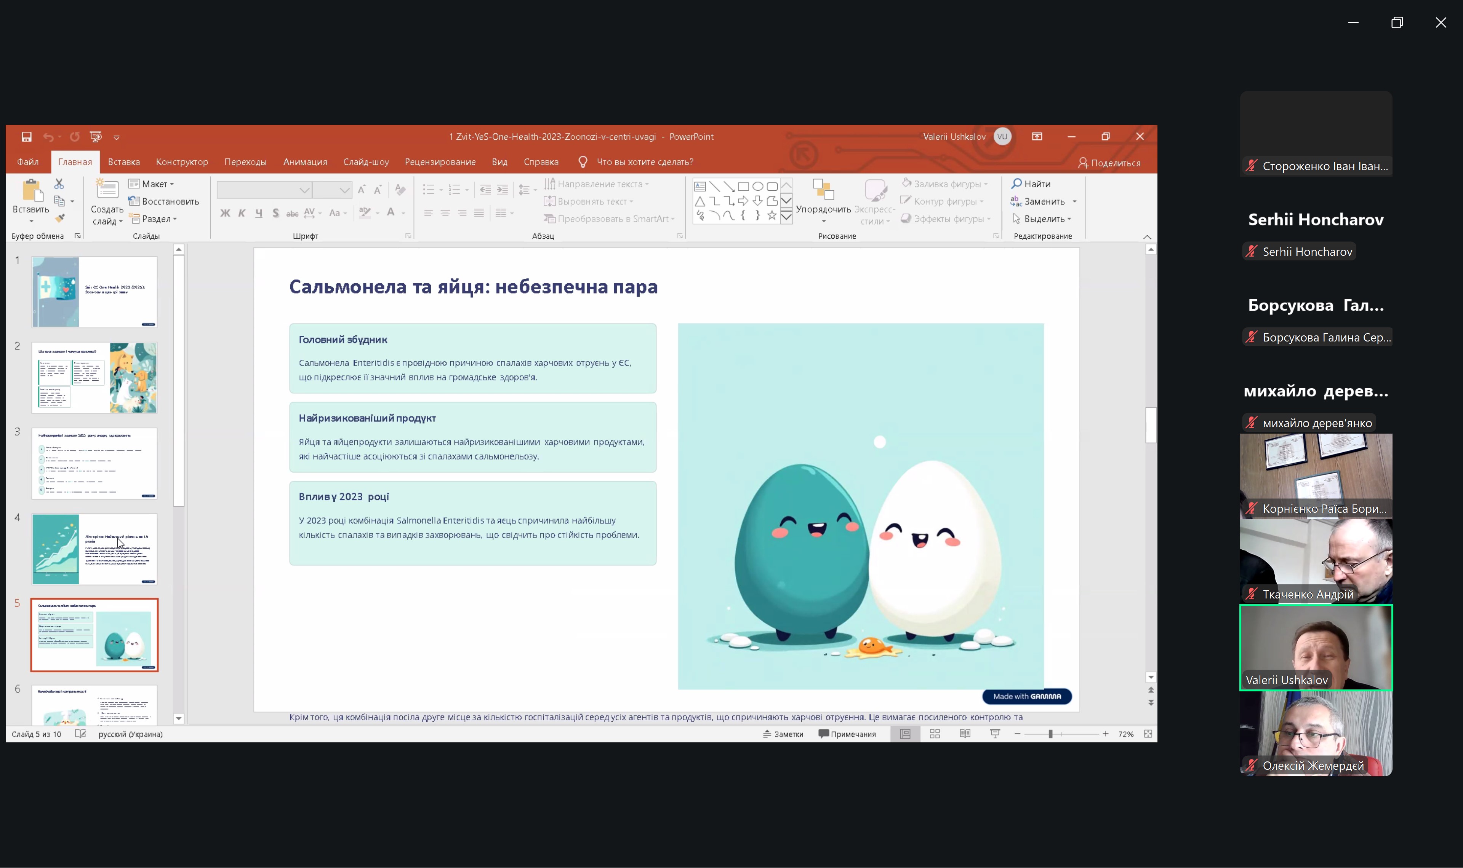Switch to Slide Sorter view icon
The width and height of the screenshot is (1463, 868).
[935, 734]
